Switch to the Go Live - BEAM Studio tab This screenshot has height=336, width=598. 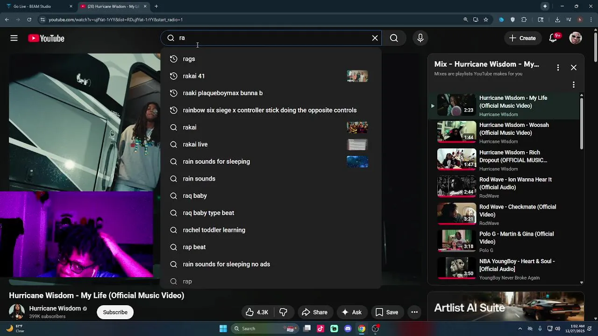click(38, 7)
